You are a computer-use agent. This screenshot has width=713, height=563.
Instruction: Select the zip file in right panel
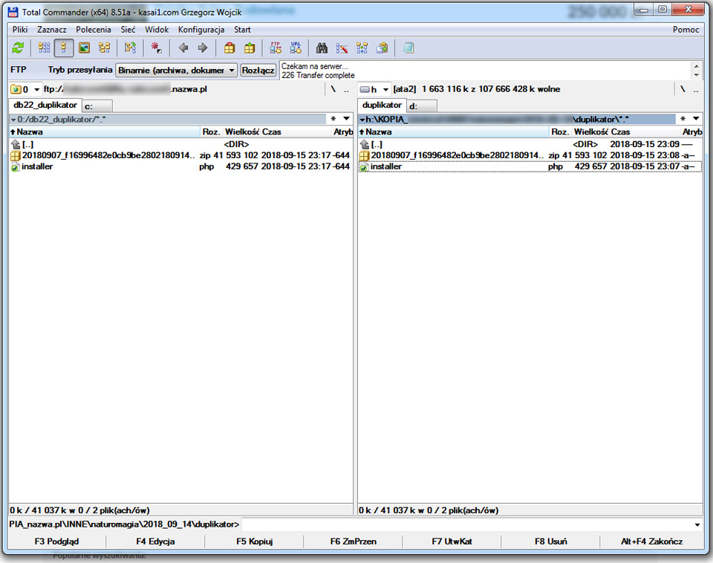pos(530,155)
